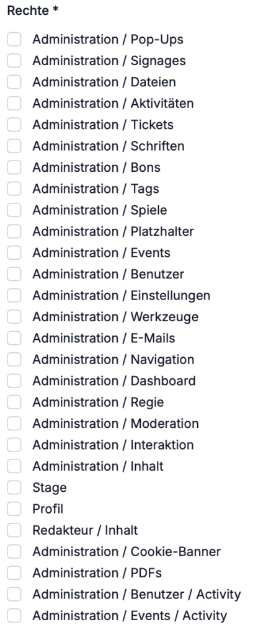The height and width of the screenshot is (635, 253).
Task: Tick the Administration / Dateien checkbox
Action: pos(14,82)
